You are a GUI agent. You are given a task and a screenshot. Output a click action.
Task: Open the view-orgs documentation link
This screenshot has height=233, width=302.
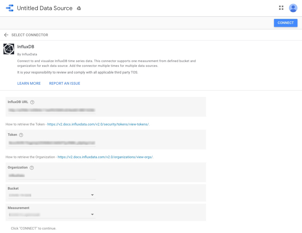click(x=105, y=157)
